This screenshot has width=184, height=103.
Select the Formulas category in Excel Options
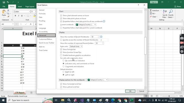(x=47, y=14)
